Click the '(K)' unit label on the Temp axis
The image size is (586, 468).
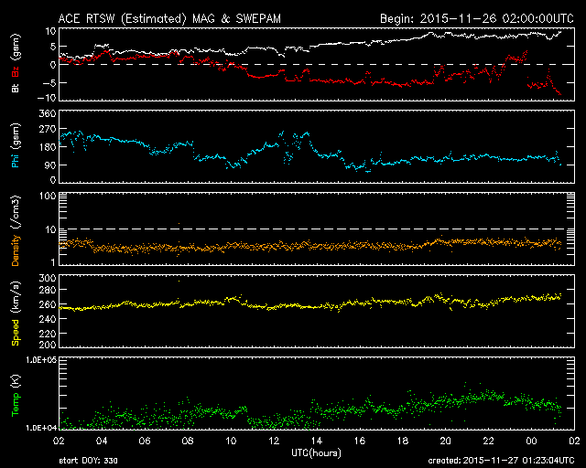[16, 381]
